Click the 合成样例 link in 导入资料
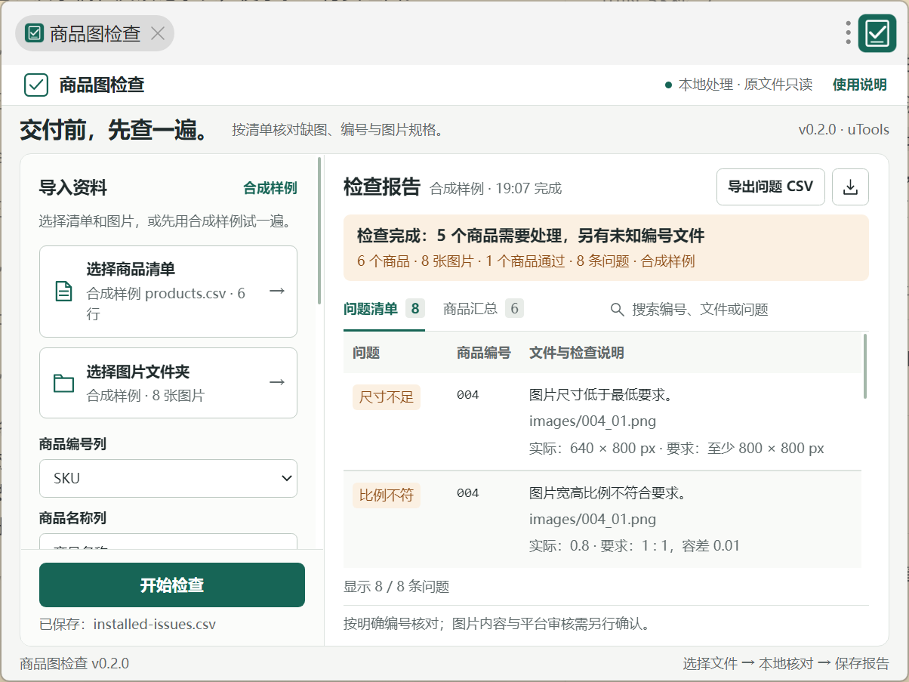Viewport: 909px width, 682px height. tap(270, 188)
